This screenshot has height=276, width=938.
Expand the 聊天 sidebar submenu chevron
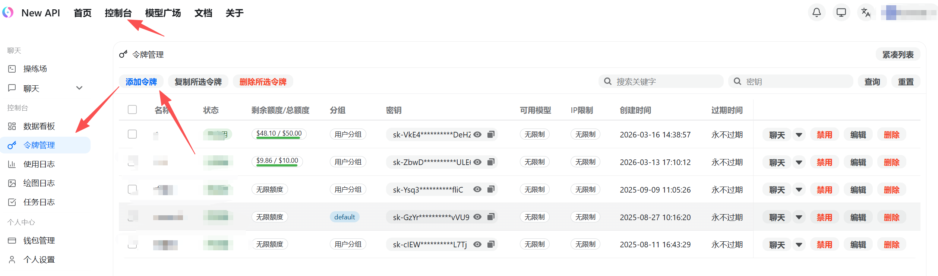pos(79,88)
